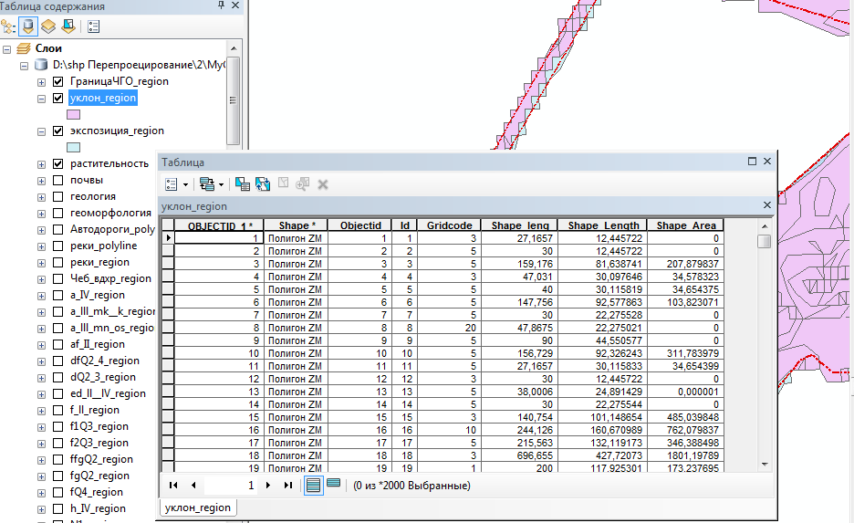Go to last record in table
854x523 pixels.
pos(288,486)
